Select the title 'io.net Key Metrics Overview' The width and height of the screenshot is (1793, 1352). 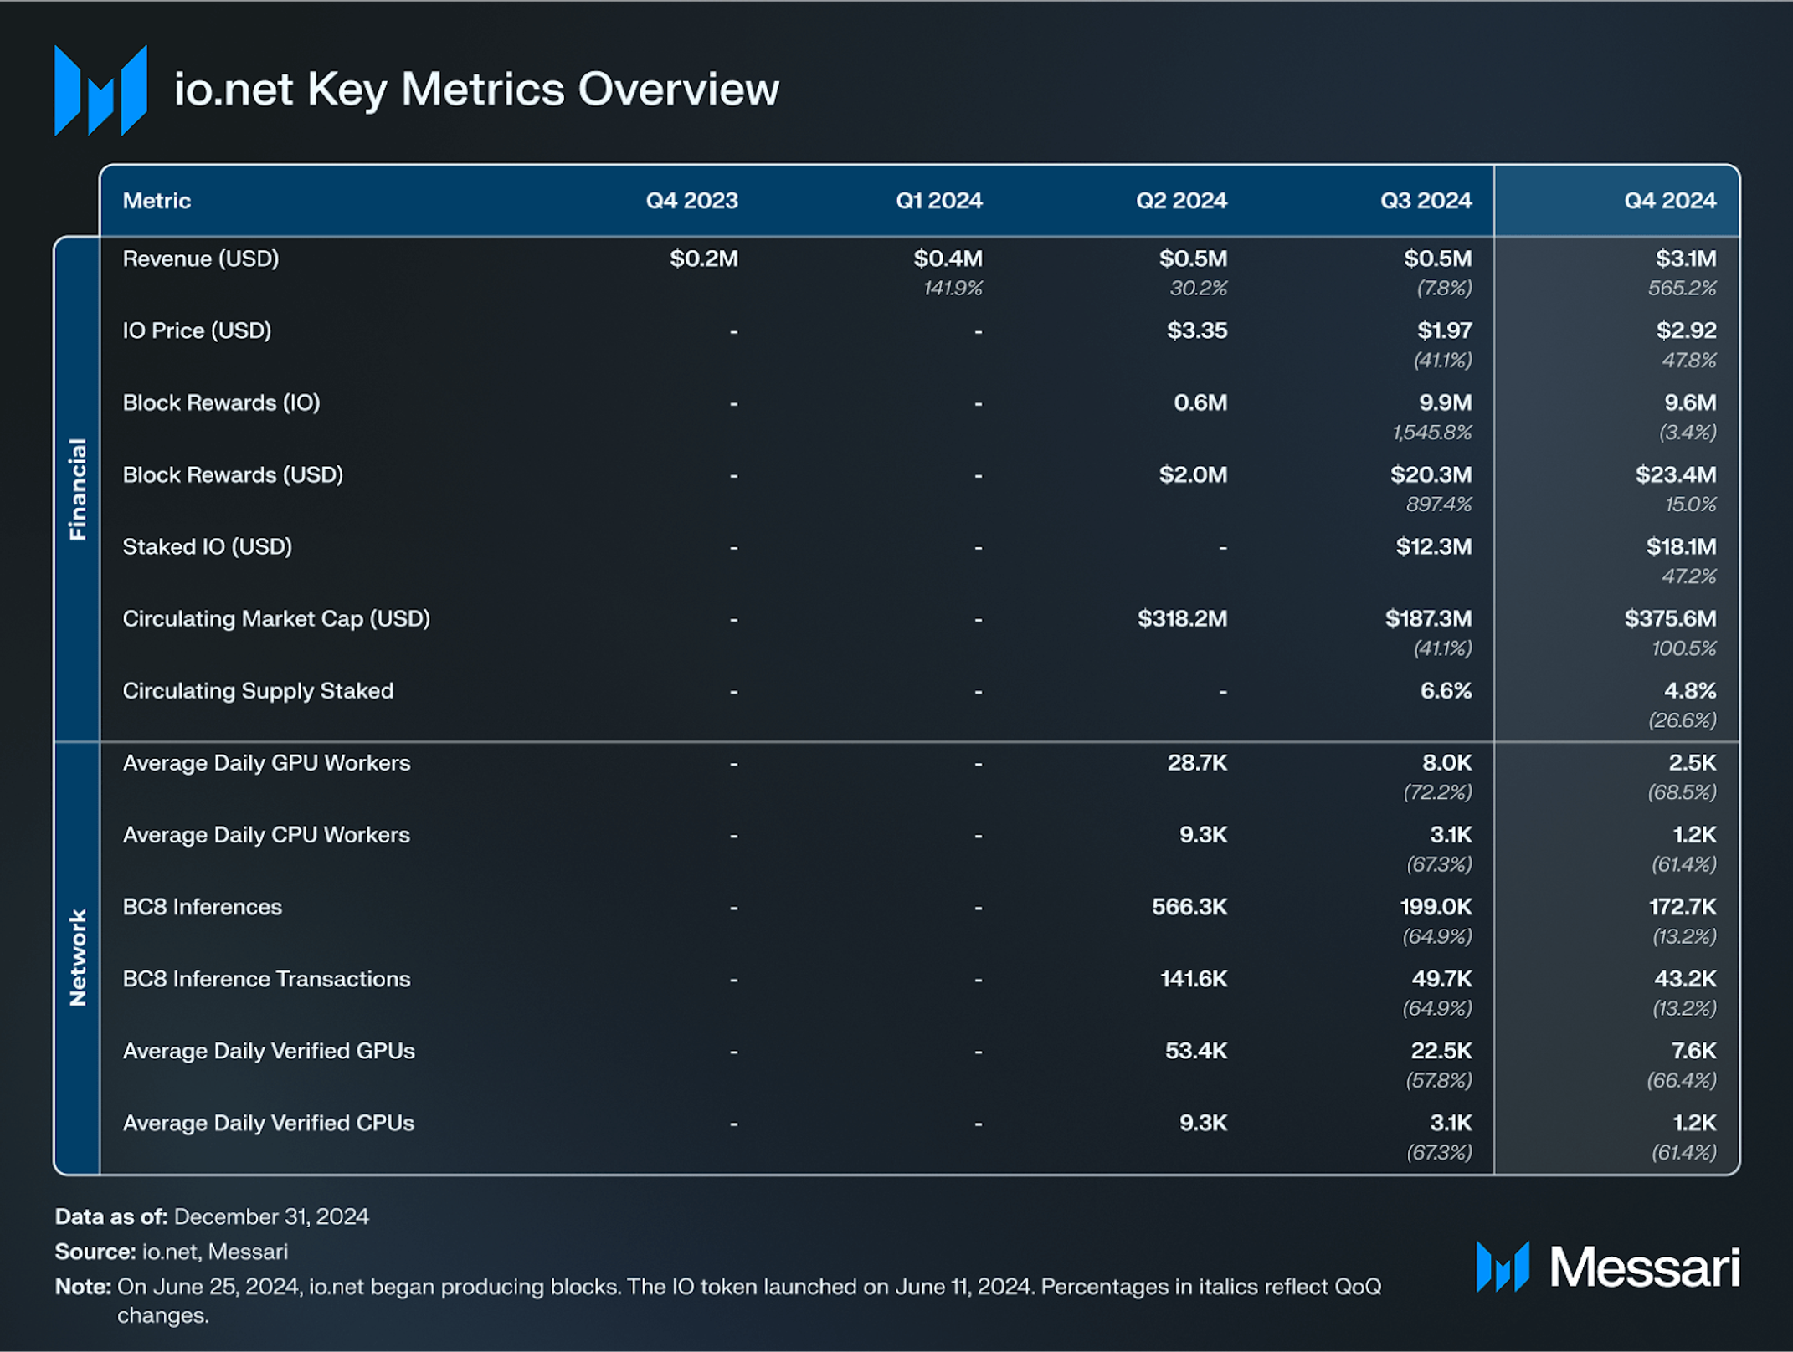[x=476, y=90]
